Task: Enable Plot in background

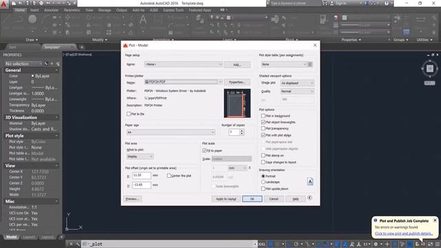Action: 263,116
